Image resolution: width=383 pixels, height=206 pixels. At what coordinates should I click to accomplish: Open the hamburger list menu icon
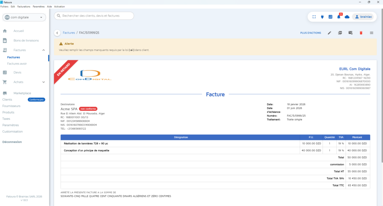click(371, 33)
